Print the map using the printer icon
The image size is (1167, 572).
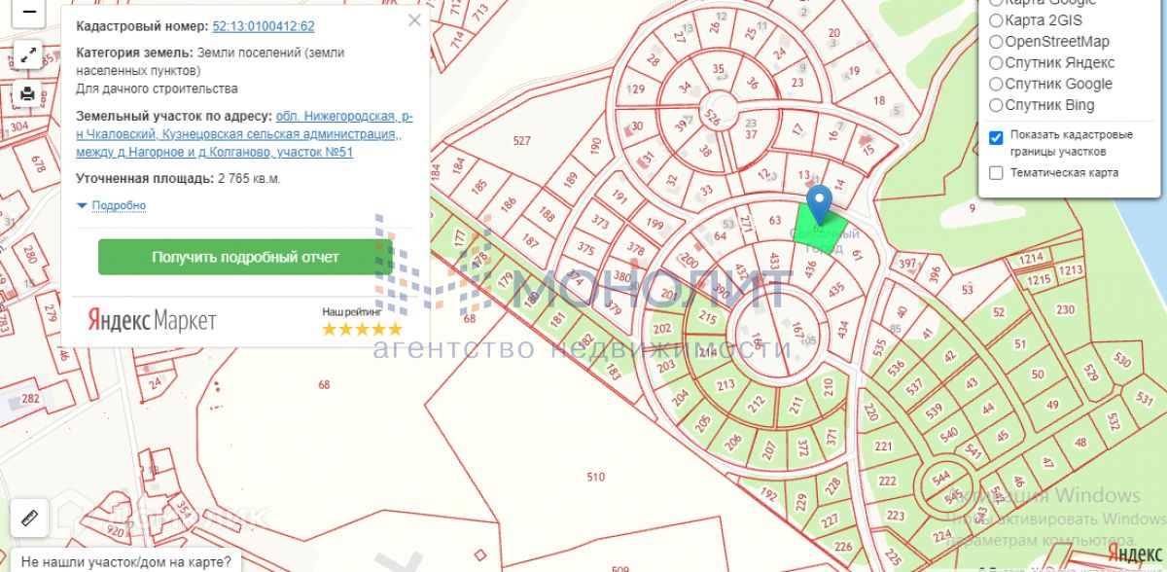pos(28,94)
